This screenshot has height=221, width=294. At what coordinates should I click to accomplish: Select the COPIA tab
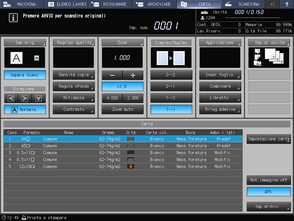pos(198,4)
